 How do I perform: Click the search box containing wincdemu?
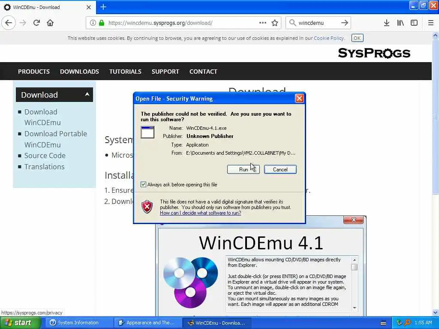(x=318, y=23)
